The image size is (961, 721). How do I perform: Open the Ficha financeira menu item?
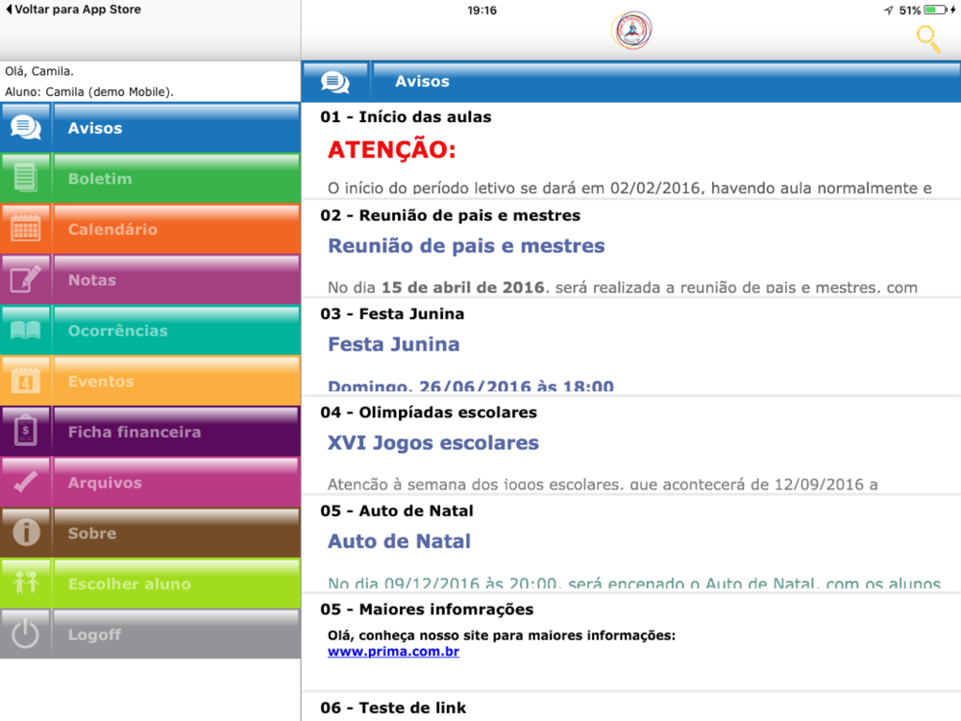coord(150,431)
